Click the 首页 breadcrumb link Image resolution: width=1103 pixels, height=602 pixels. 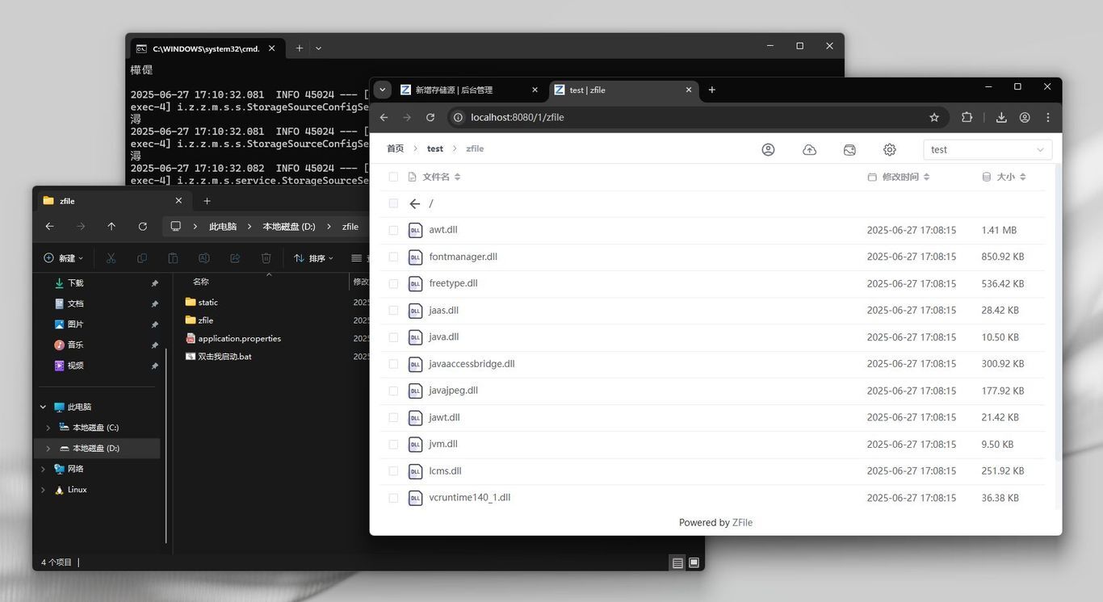pyautogui.click(x=395, y=148)
